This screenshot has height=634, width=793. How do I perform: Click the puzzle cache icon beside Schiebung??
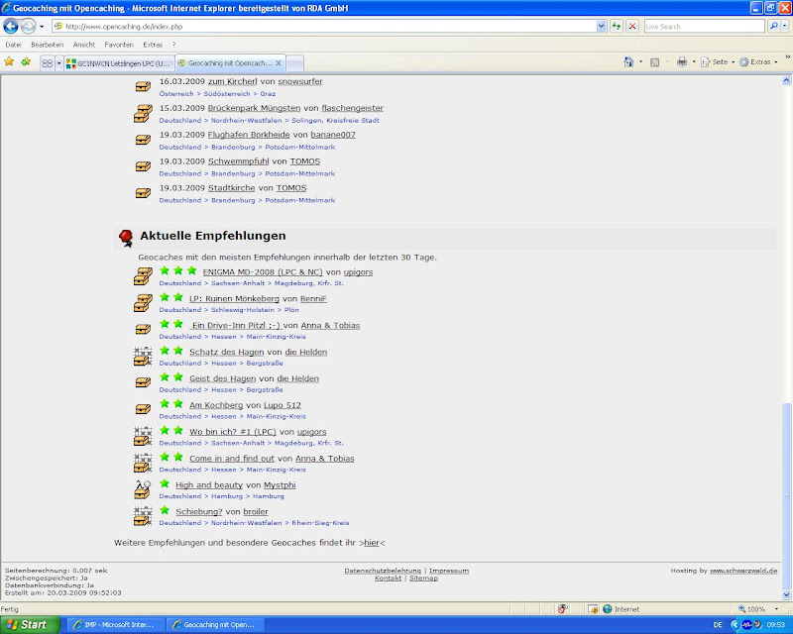coord(143,516)
